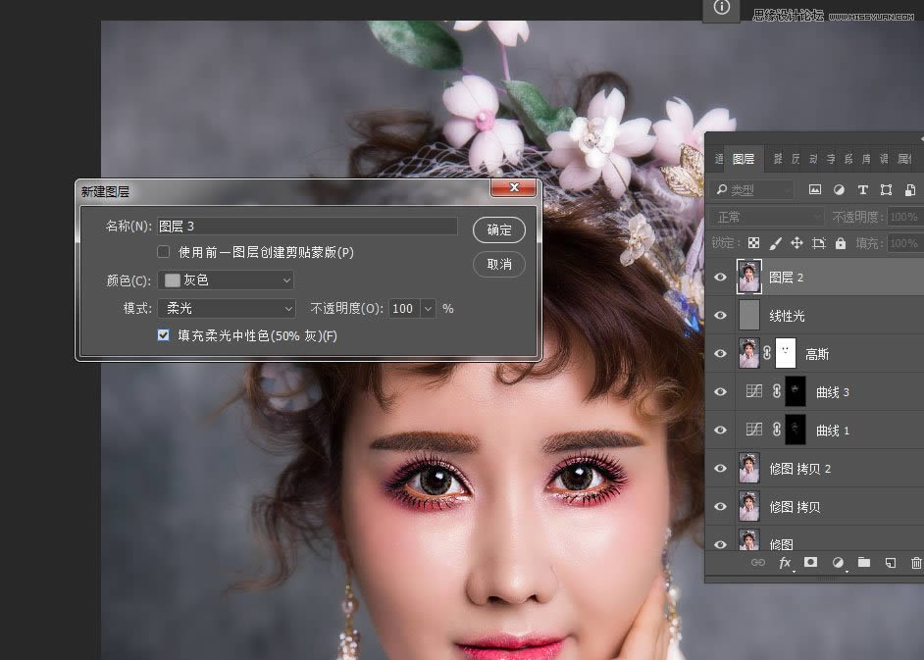Switch to the 通道 tab left of 图层

(x=718, y=159)
